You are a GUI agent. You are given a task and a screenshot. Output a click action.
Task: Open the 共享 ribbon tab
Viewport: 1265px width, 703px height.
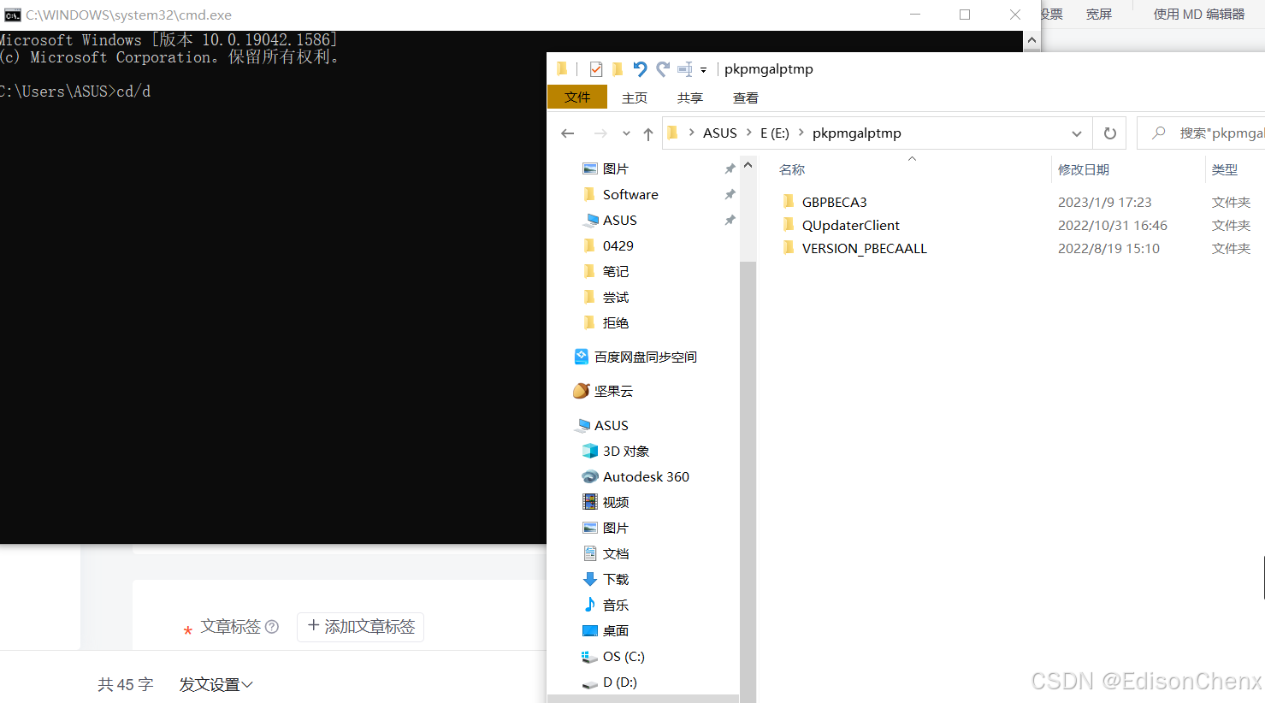[690, 98]
